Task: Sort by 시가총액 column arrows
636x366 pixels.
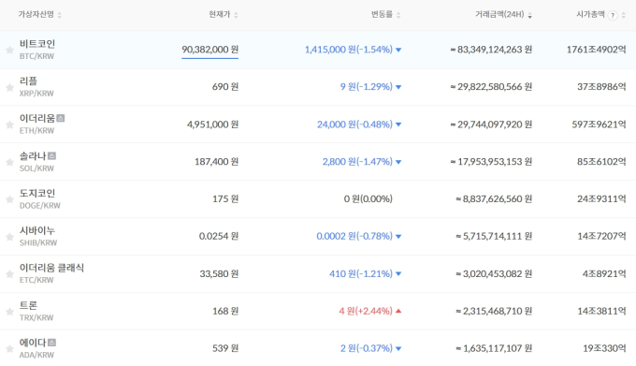Action: [x=624, y=15]
